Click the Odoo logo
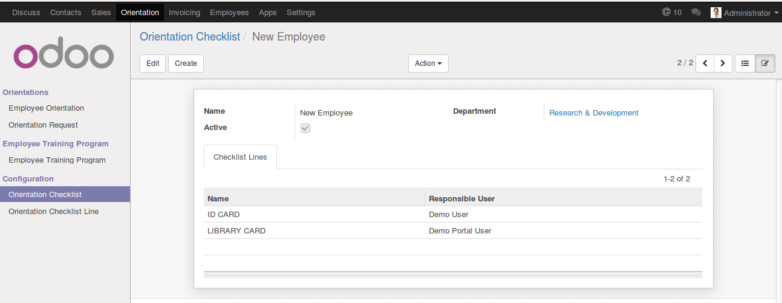The width and height of the screenshot is (782, 303). pyautogui.click(x=64, y=56)
